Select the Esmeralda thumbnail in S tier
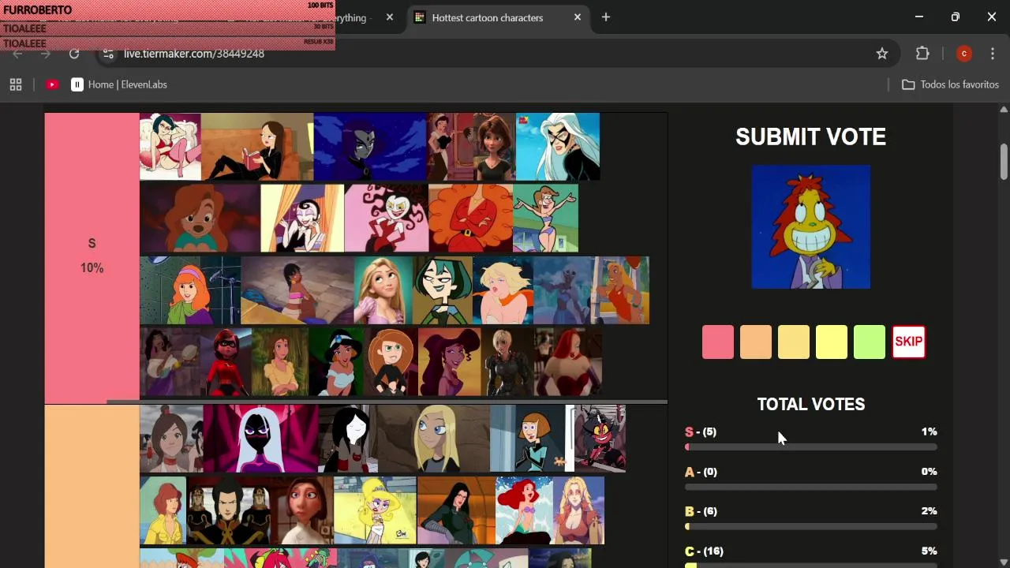 170,362
